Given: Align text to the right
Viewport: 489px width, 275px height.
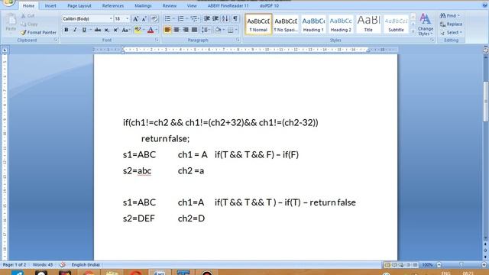Looking at the screenshot, I should [185, 30].
